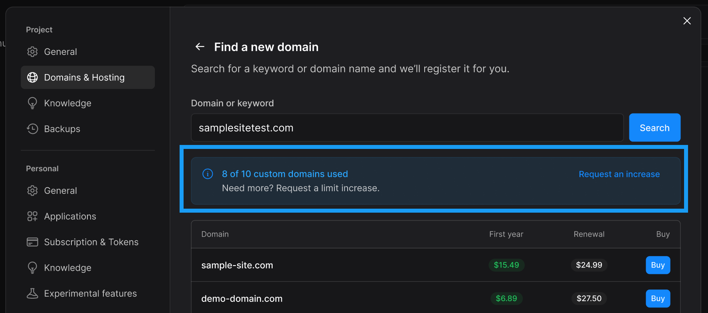Click the gear icon for Personal General

32,191
